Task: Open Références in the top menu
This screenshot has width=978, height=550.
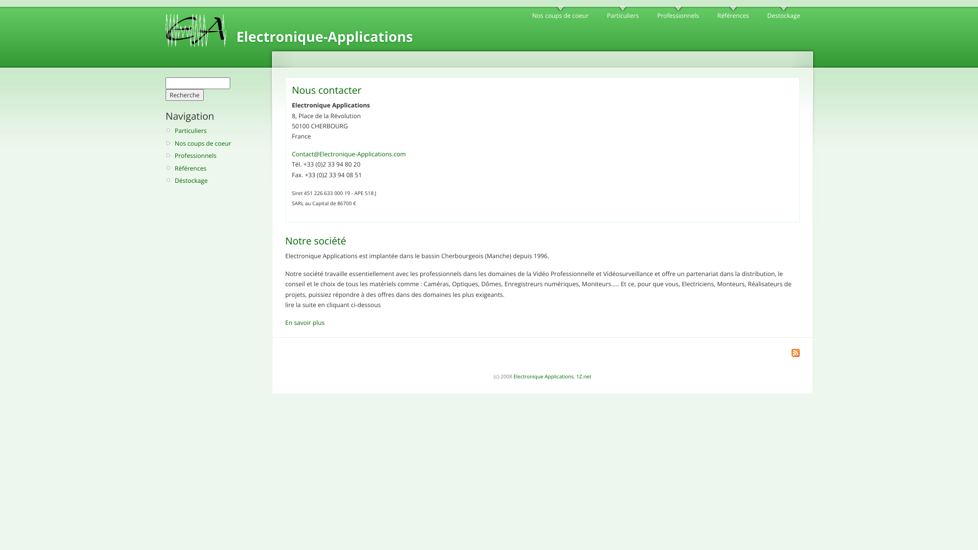Action: pyautogui.click(x=732, y=15)
